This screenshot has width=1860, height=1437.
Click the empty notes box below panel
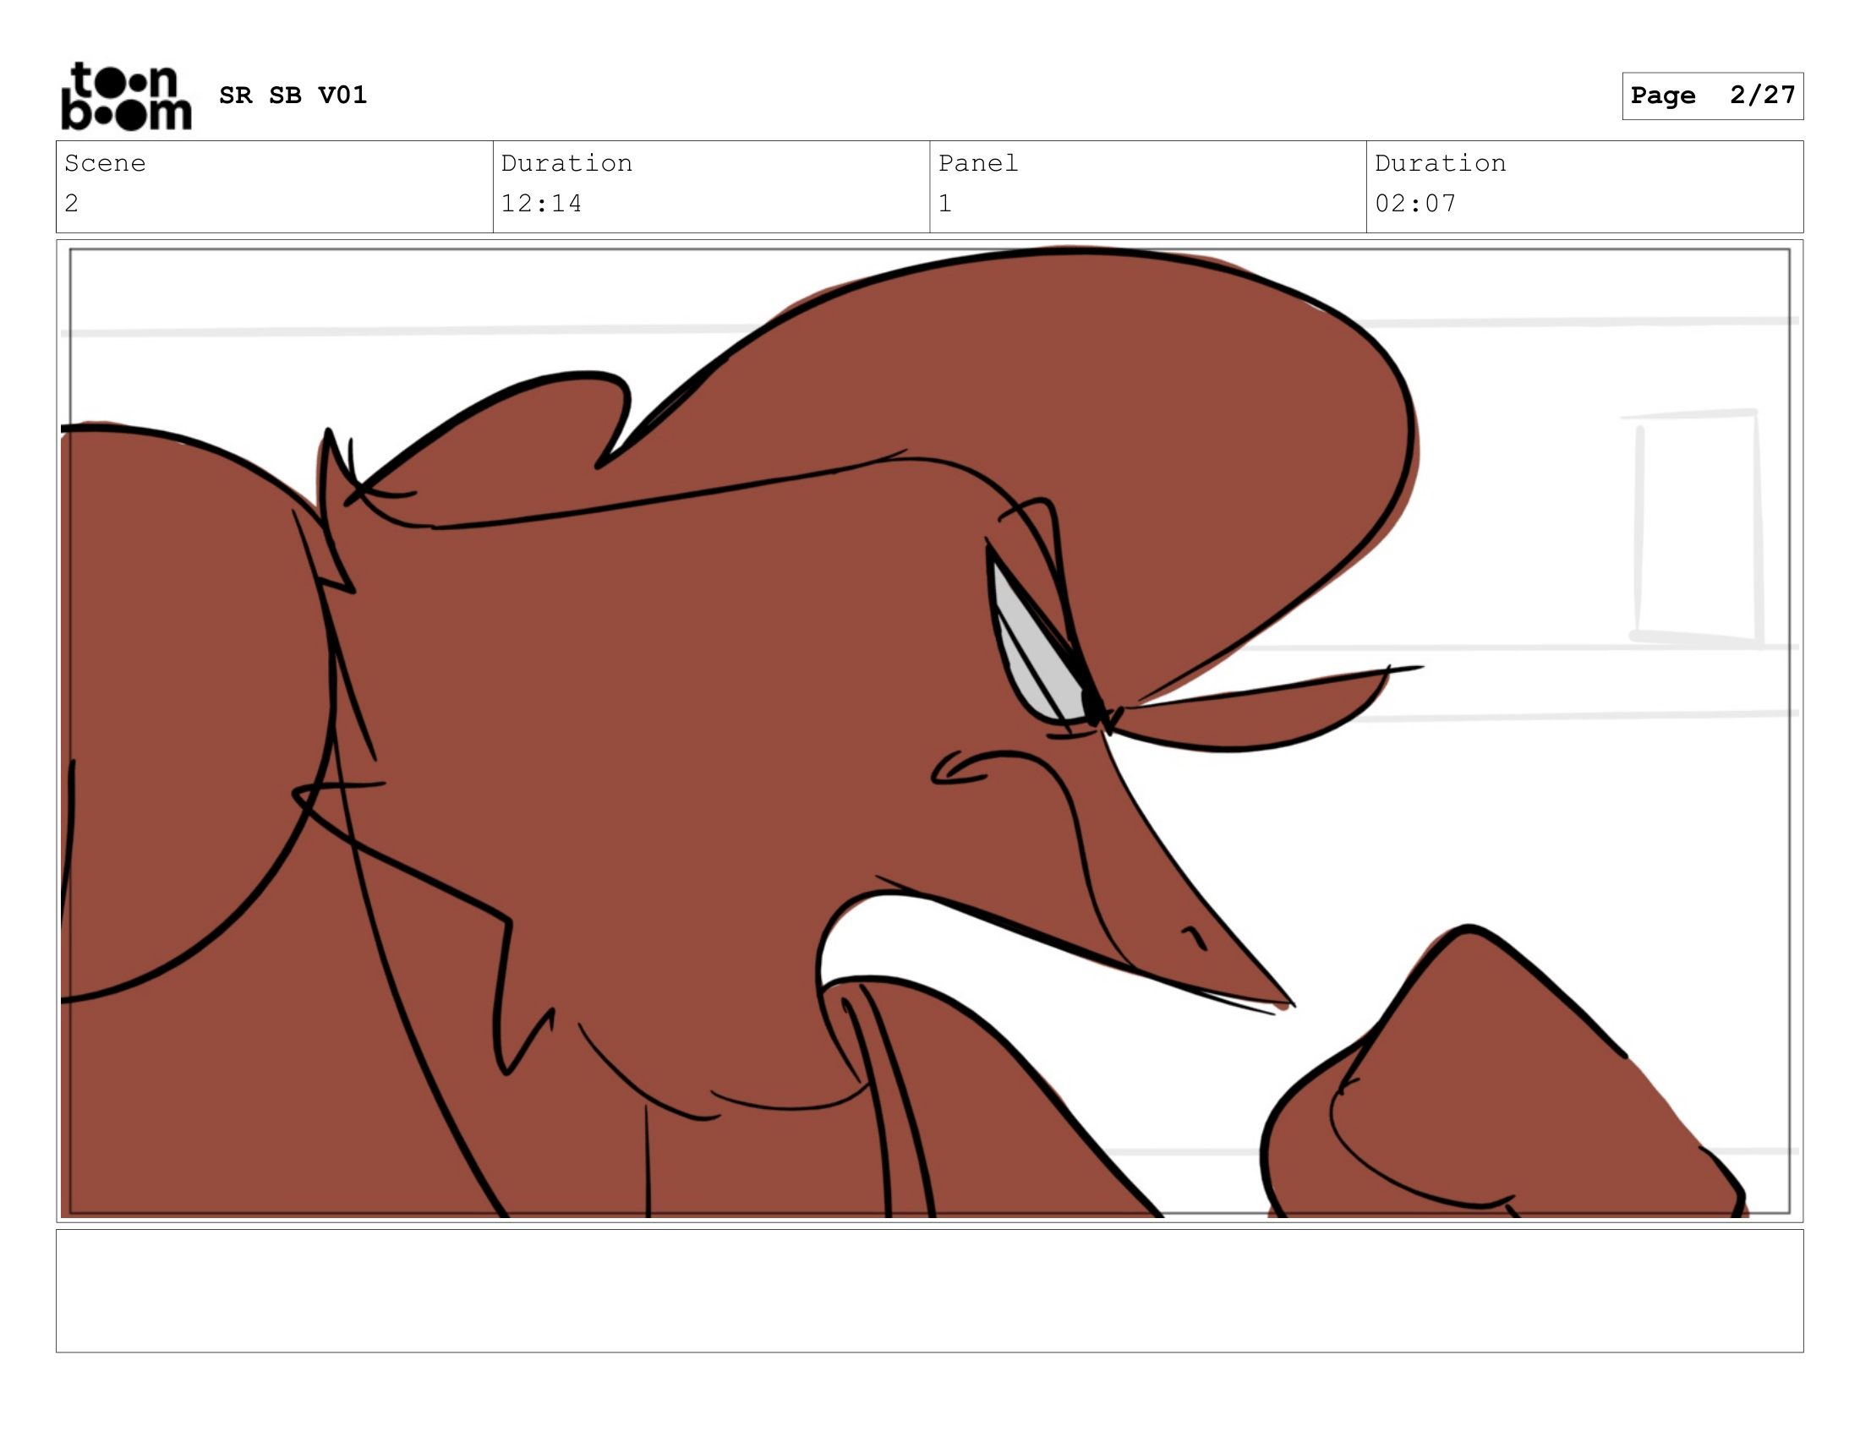tap(929, 1291)
